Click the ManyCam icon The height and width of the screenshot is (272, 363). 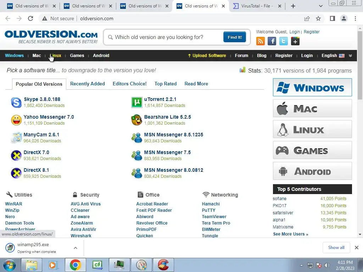[x=16, y=138]
